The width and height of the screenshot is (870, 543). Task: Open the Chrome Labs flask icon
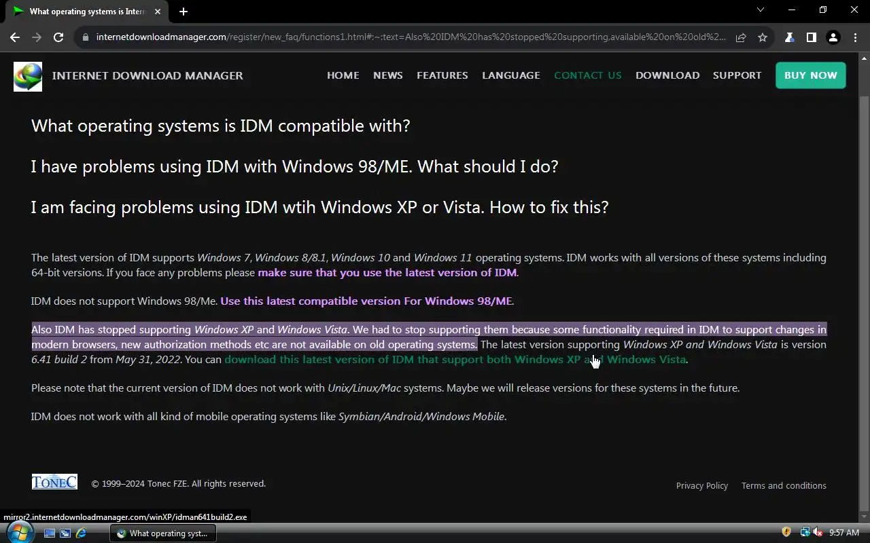click(789, 37)
